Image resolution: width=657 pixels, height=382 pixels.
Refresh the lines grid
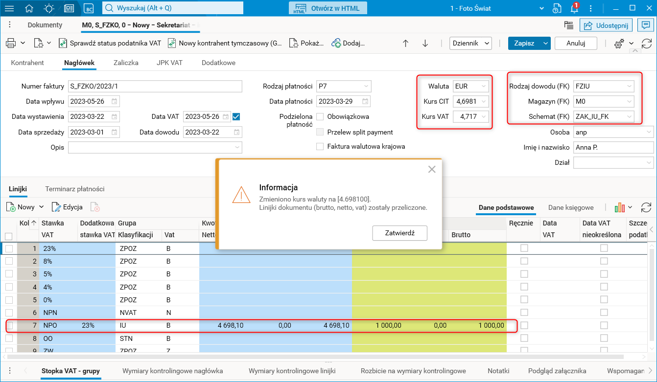coord(646,207)
